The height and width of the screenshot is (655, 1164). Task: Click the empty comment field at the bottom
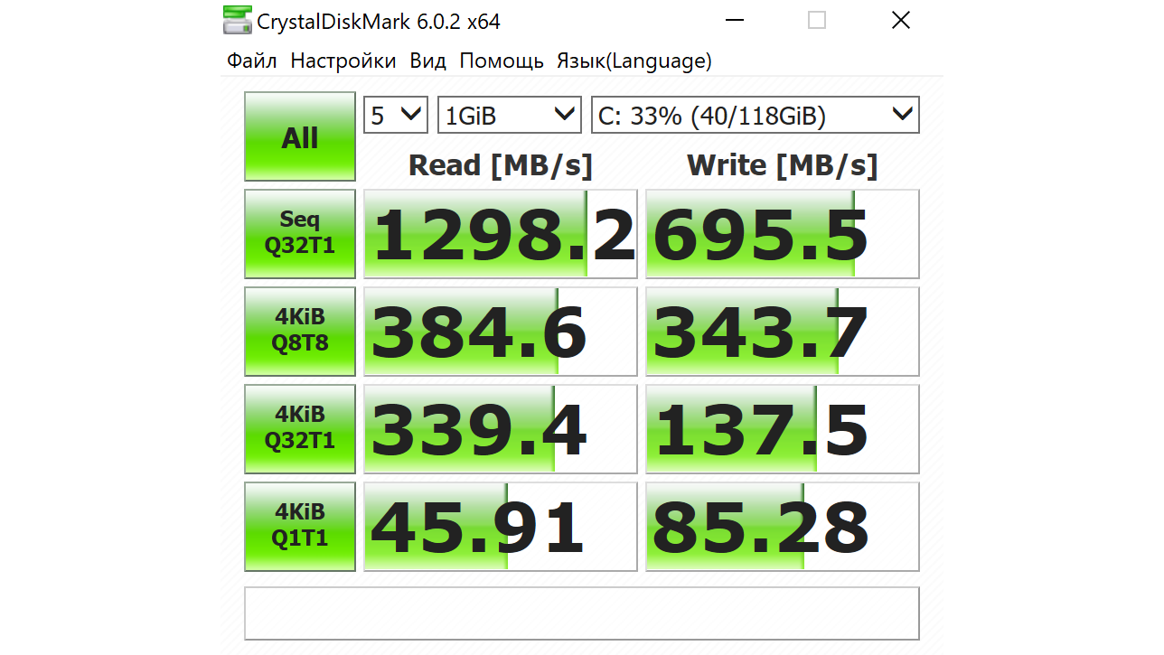[582, 613]
